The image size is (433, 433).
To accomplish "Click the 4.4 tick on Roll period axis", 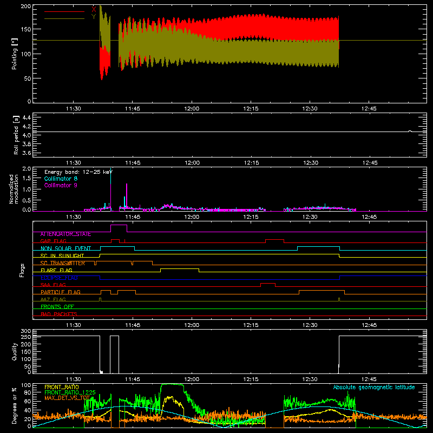I will (27, 117).
